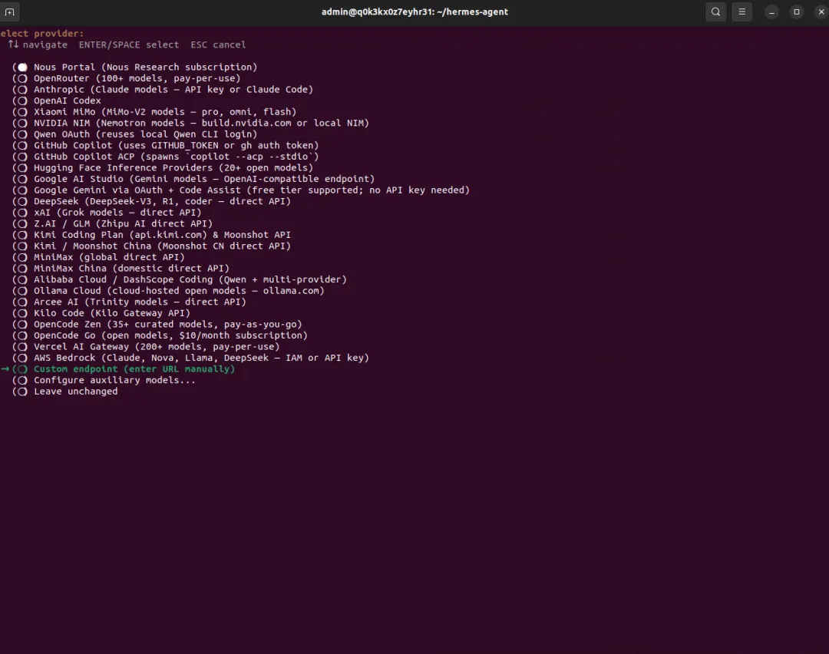Maximize the terminal window

coord(796,12)
